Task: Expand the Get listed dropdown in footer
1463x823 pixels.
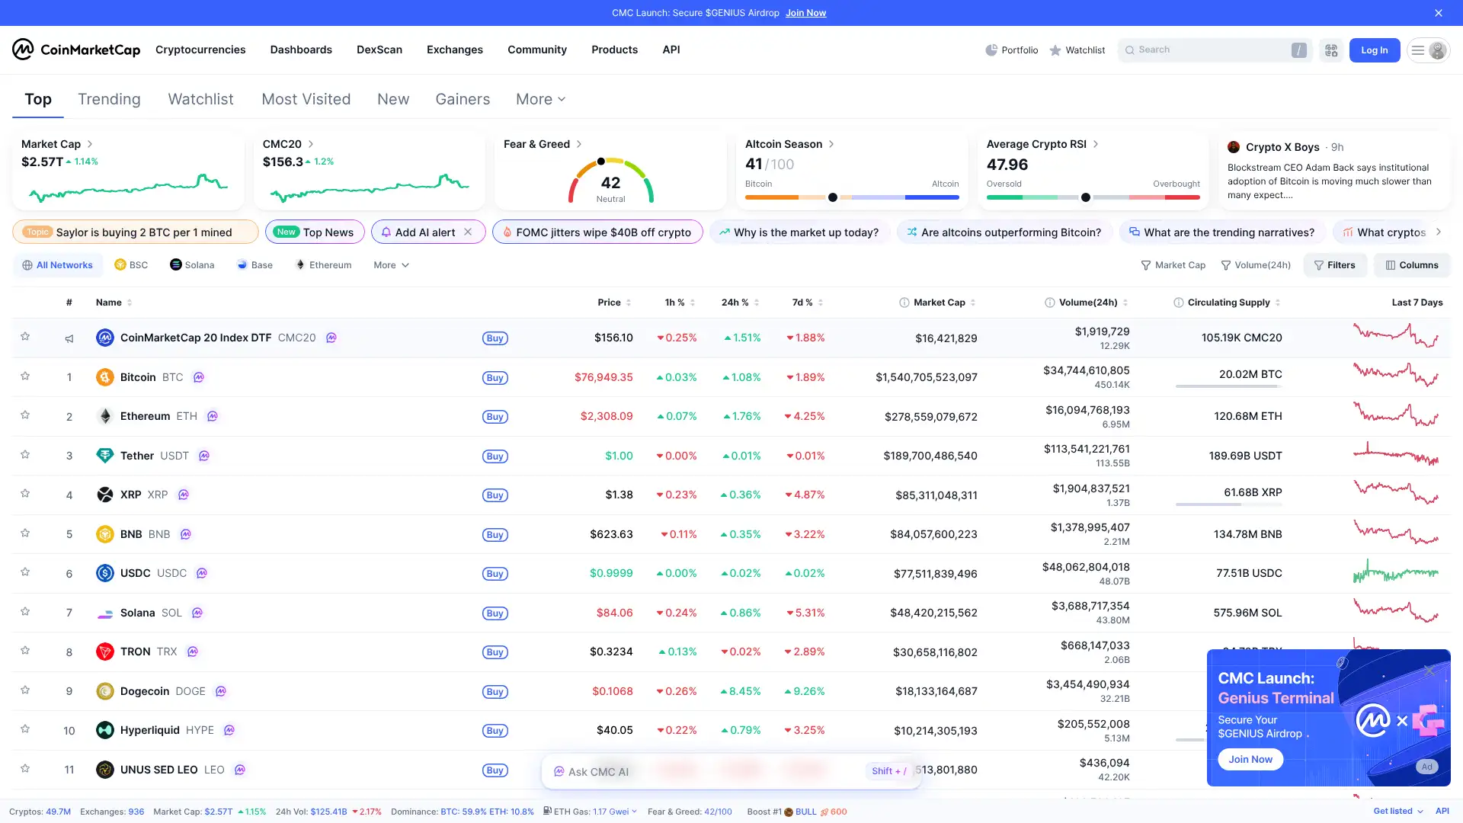Action: [x=1398, y=812]
